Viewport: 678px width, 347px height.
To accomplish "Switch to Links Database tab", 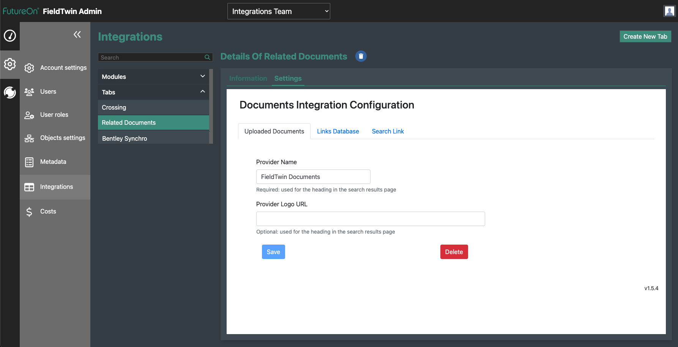I will [338, 132].
